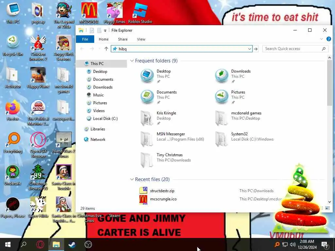Launch Flappy Plane shortcut

38,78
